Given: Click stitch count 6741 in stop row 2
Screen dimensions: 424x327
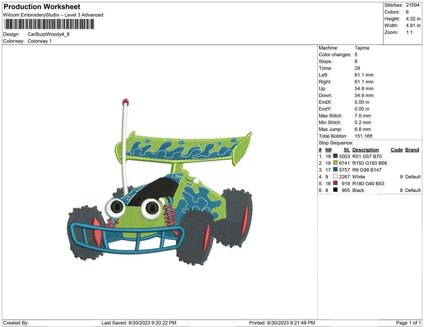Looking at the screenshot, I should pos(344,163).
